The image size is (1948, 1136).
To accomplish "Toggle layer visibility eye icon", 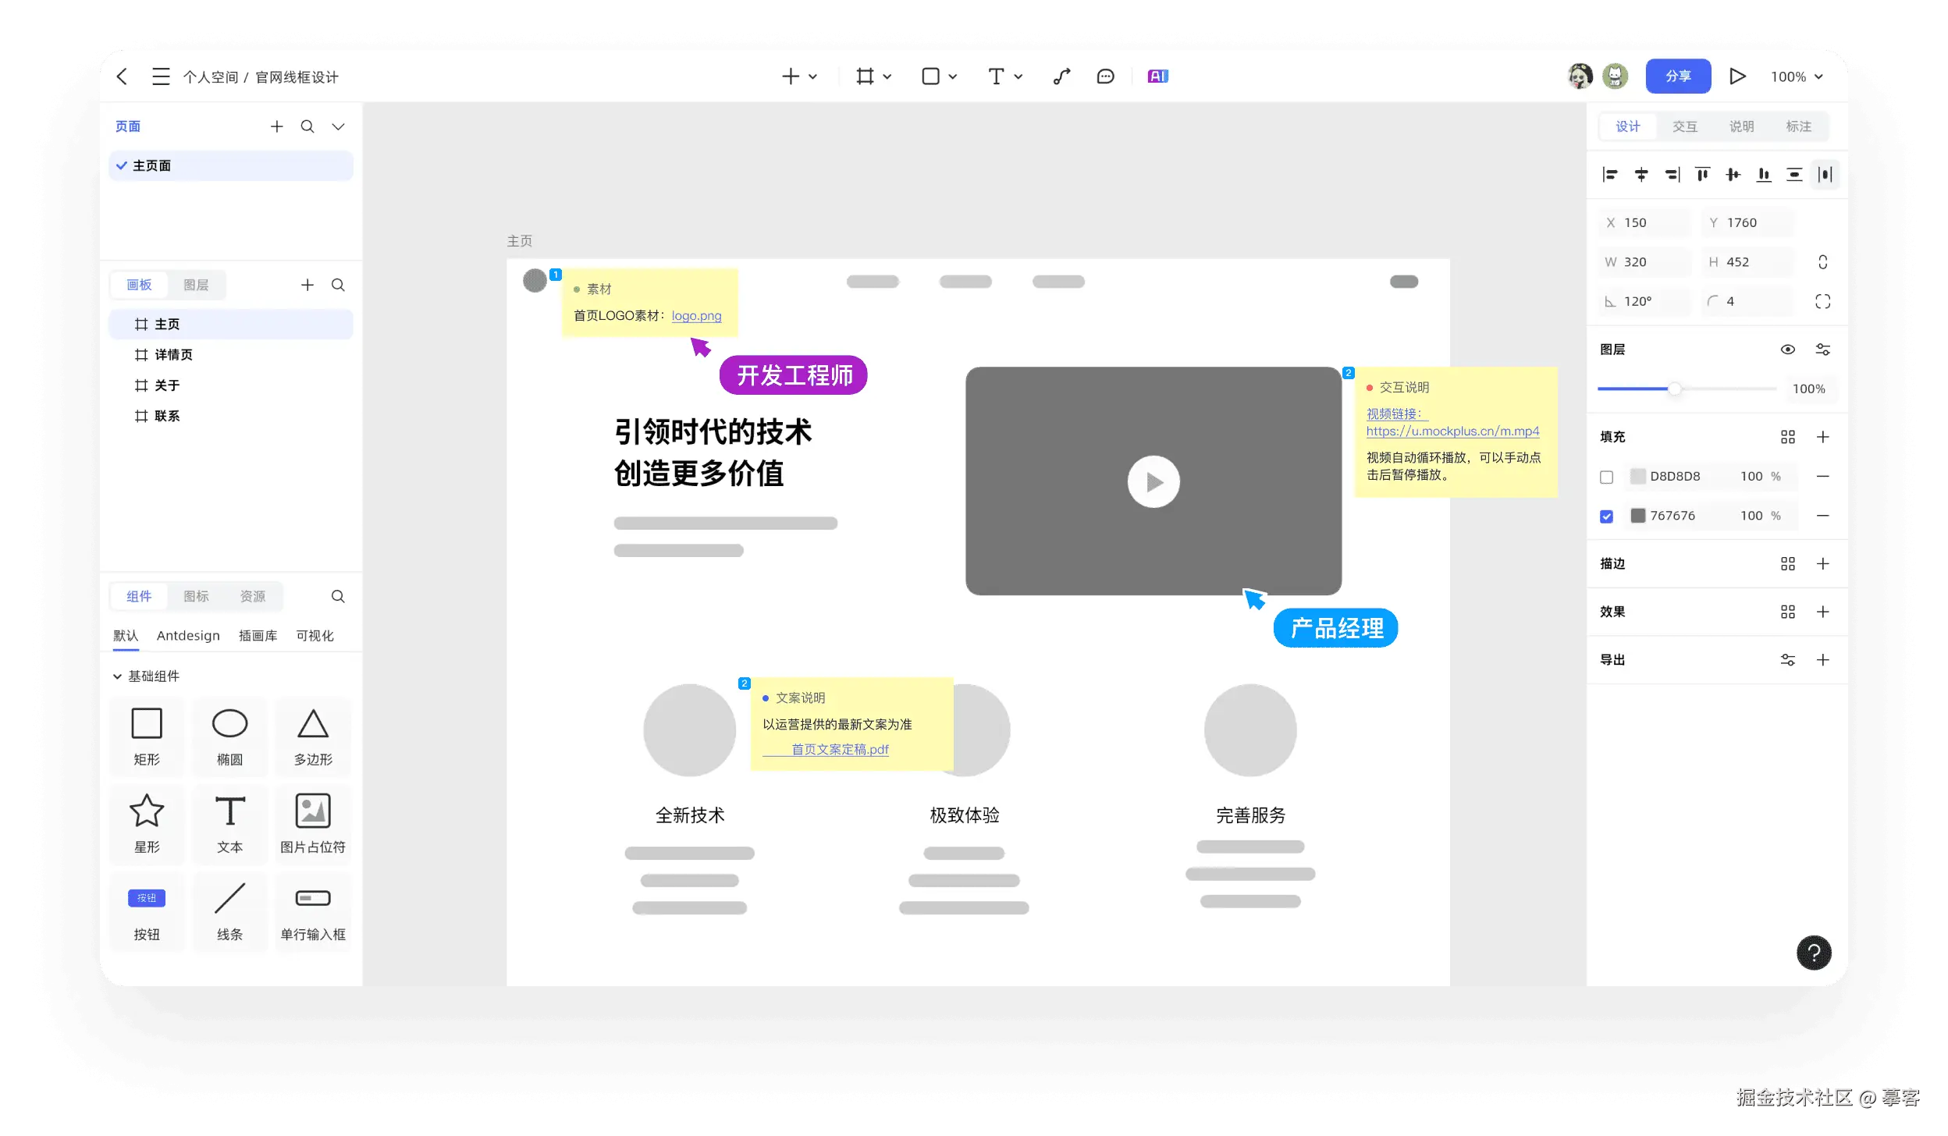I will coord(1787,350).
